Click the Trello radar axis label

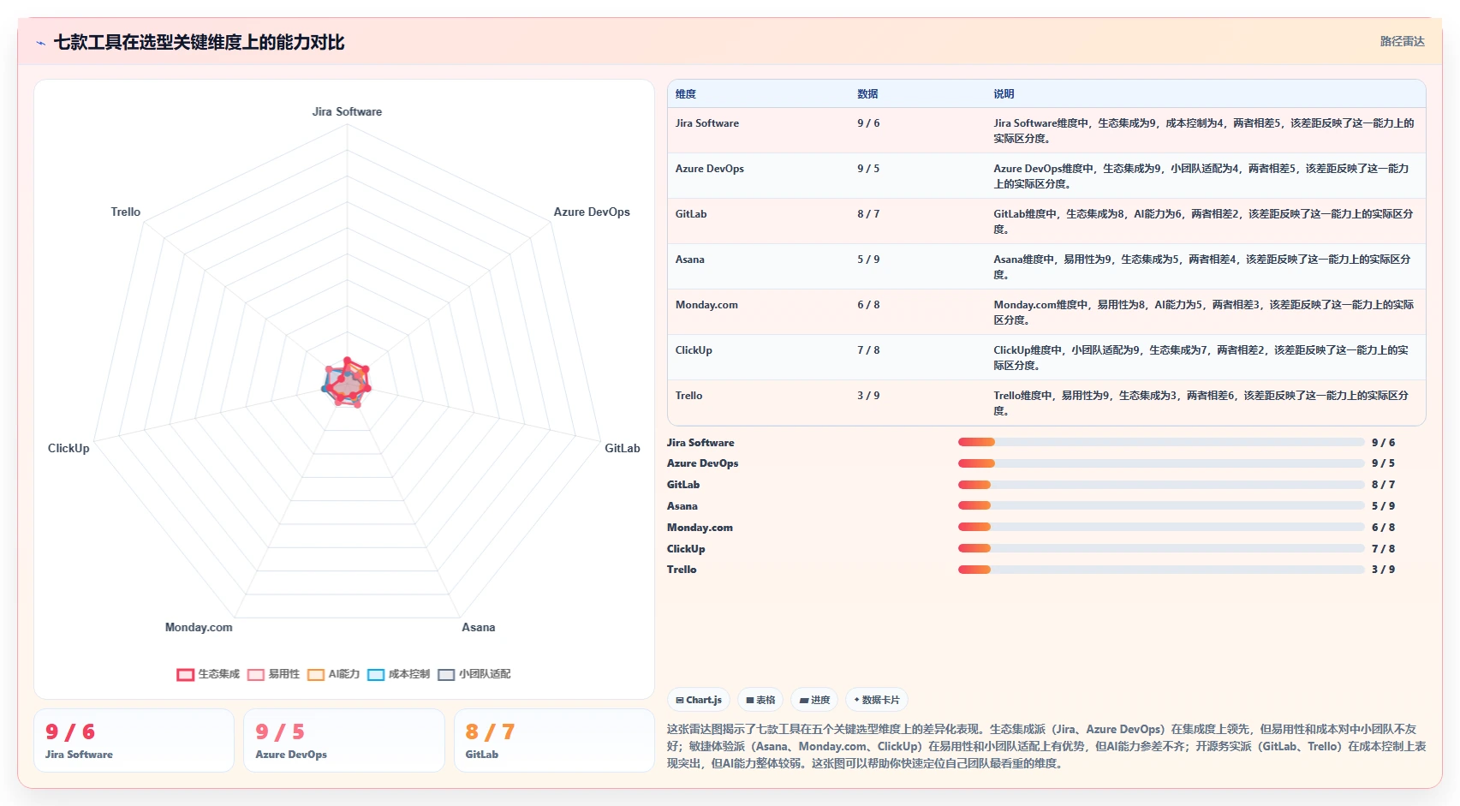point(125,212)
